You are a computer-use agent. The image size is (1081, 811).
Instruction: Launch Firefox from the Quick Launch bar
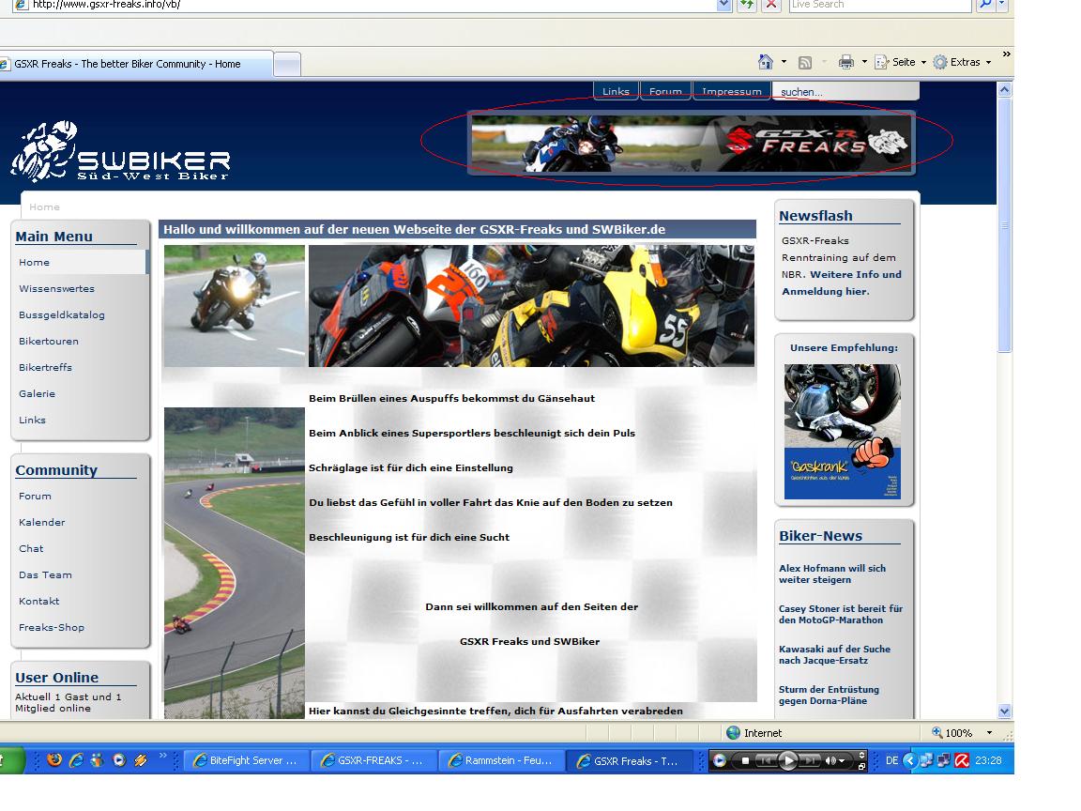point(54,760)
